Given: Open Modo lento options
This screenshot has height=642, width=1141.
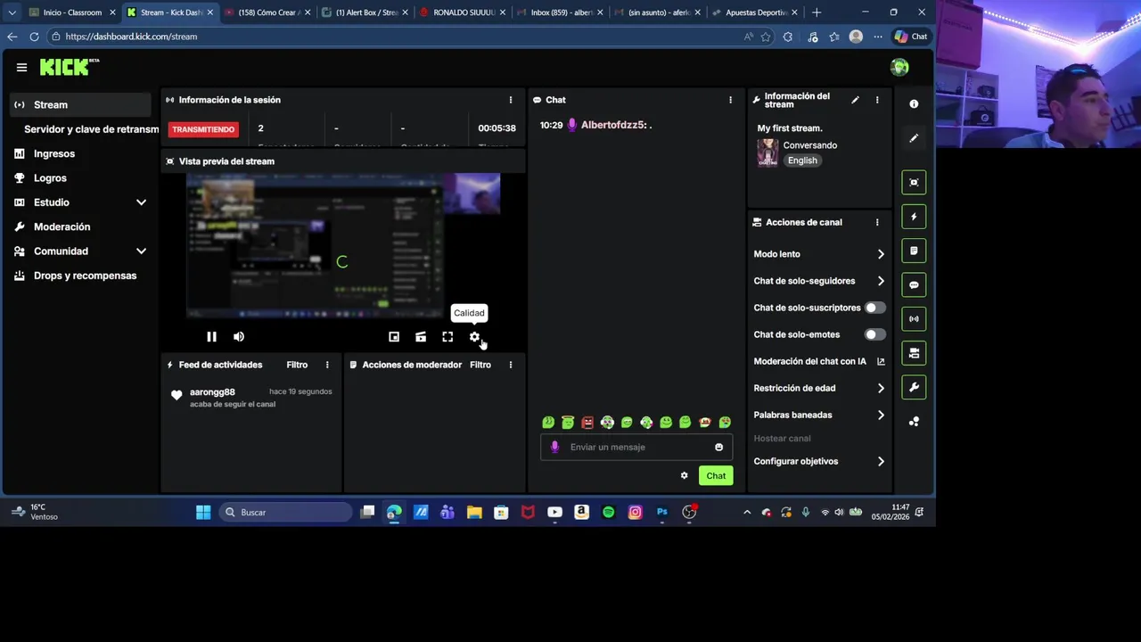Looking at the screenshot, I should tap(819, 254).
